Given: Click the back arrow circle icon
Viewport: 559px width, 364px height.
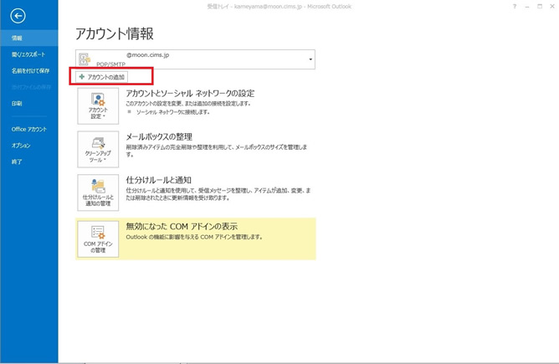Looking at the screenshot, I should click(x=18, y=16).
